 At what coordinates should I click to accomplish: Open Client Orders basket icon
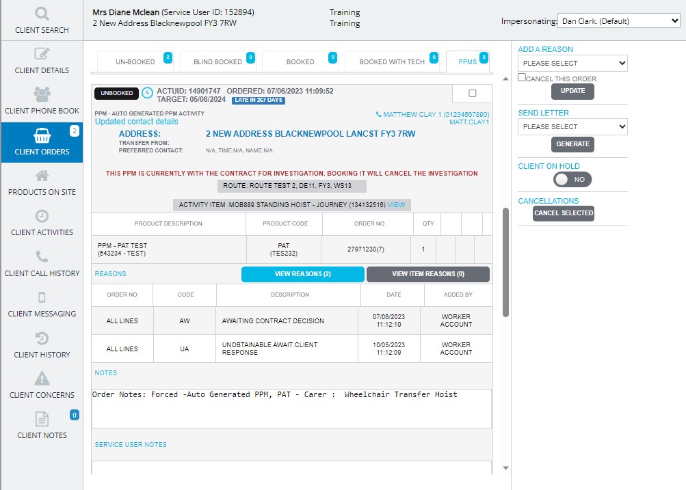click(42, 135)
